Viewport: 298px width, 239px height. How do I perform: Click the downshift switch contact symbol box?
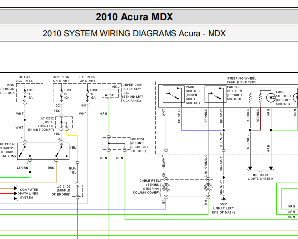[x=173, y=94]
